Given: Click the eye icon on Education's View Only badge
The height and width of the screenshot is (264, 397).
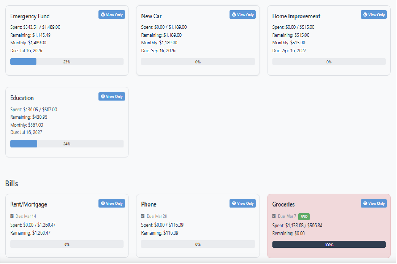Looking at the screenshot, I should [103, 96].
